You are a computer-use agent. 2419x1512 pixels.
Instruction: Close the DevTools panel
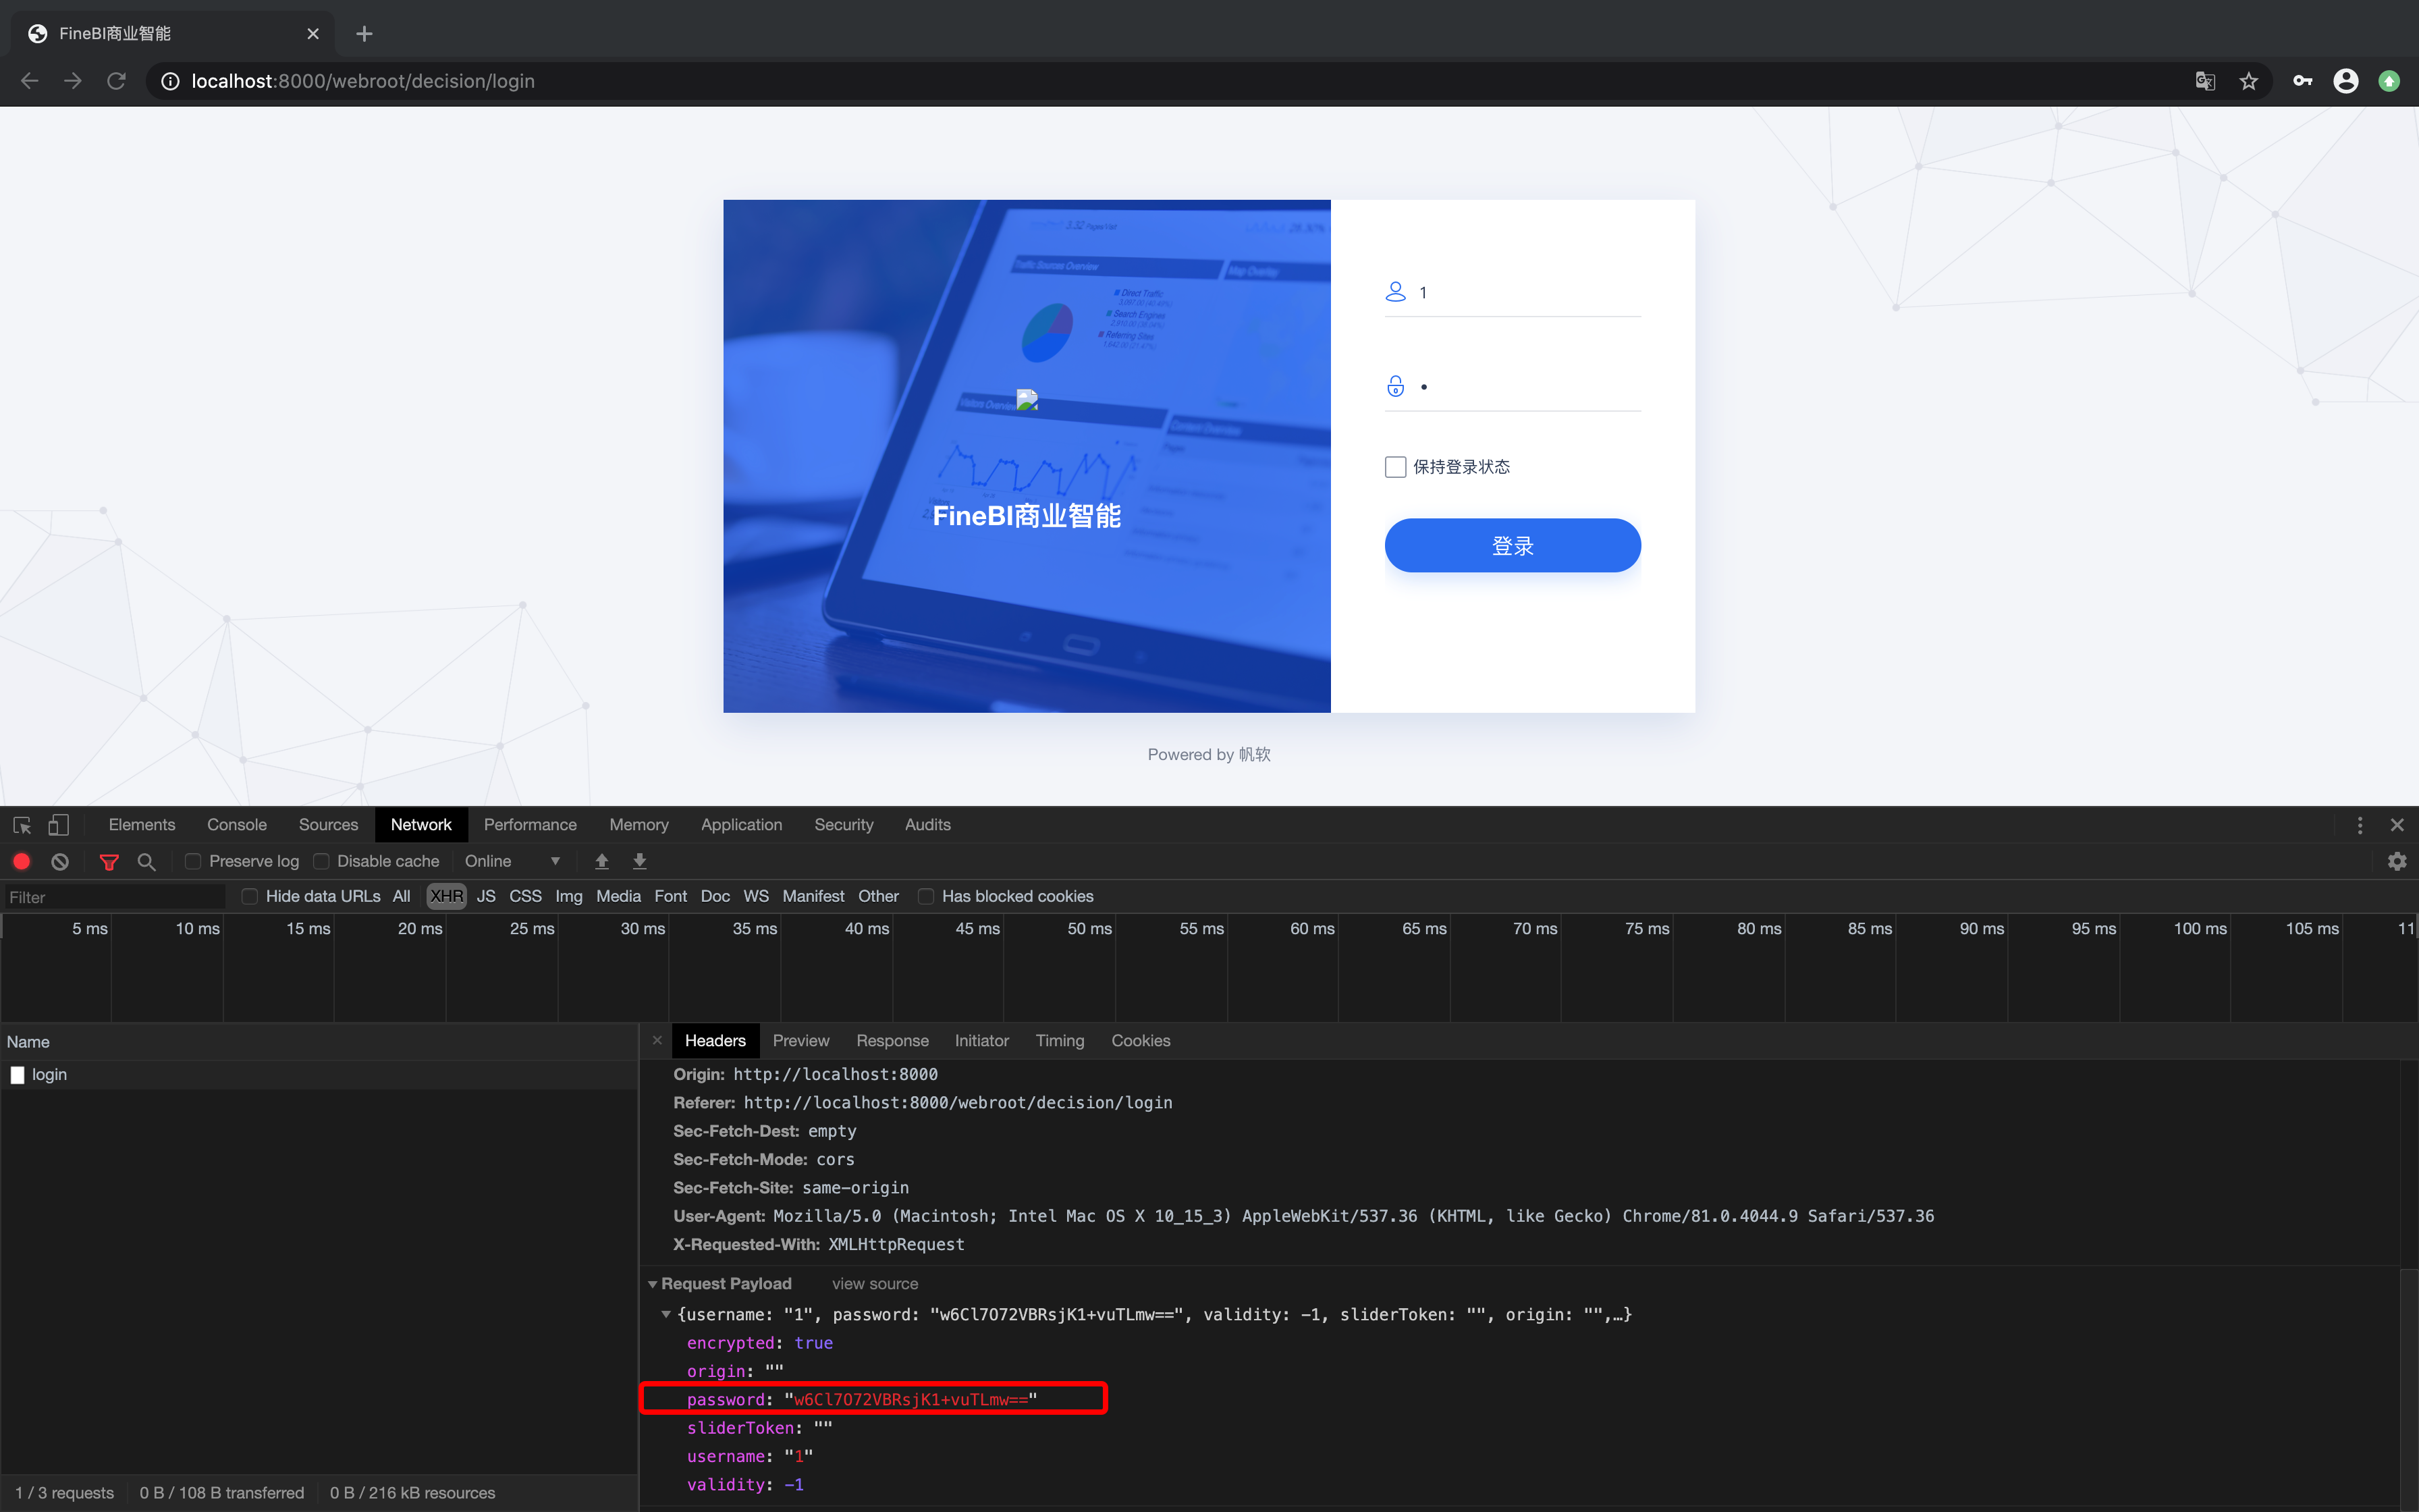pyautogui.click(x=2396, y=825)
